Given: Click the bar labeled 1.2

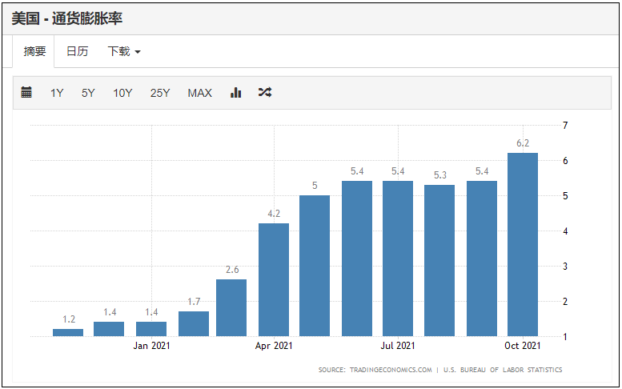Looking at the screenshot, I should [x=68, y=332].
